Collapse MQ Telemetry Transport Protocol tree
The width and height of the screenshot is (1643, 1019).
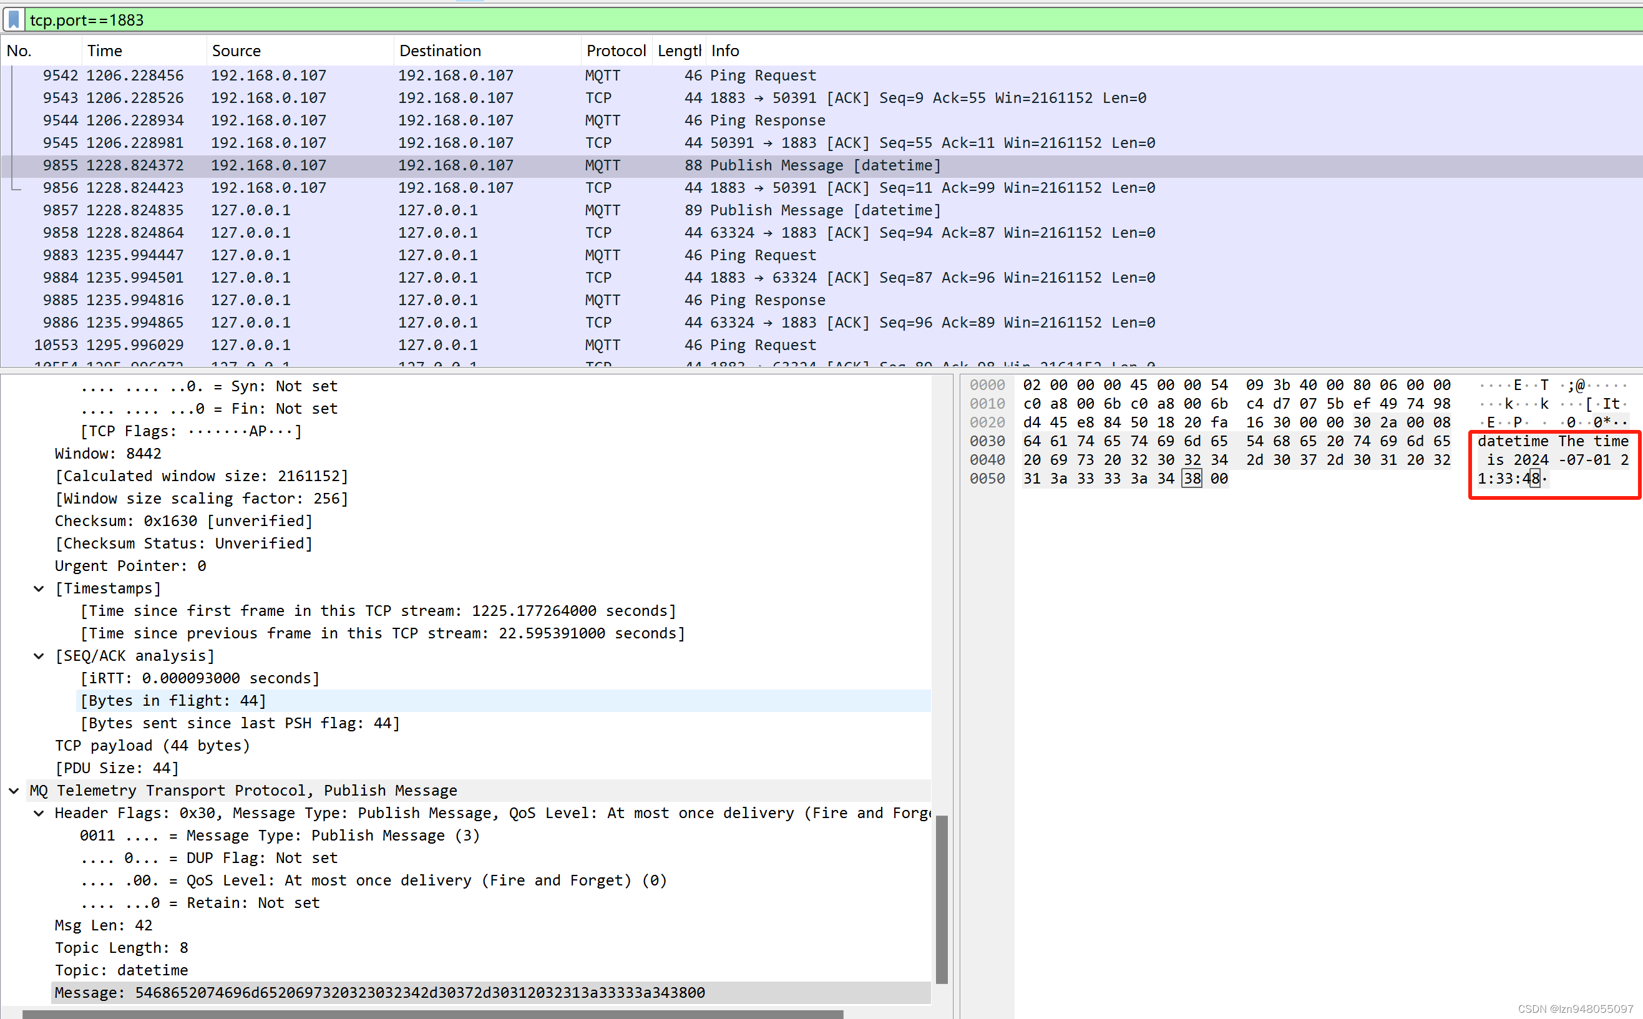click(x=14, y=791)
